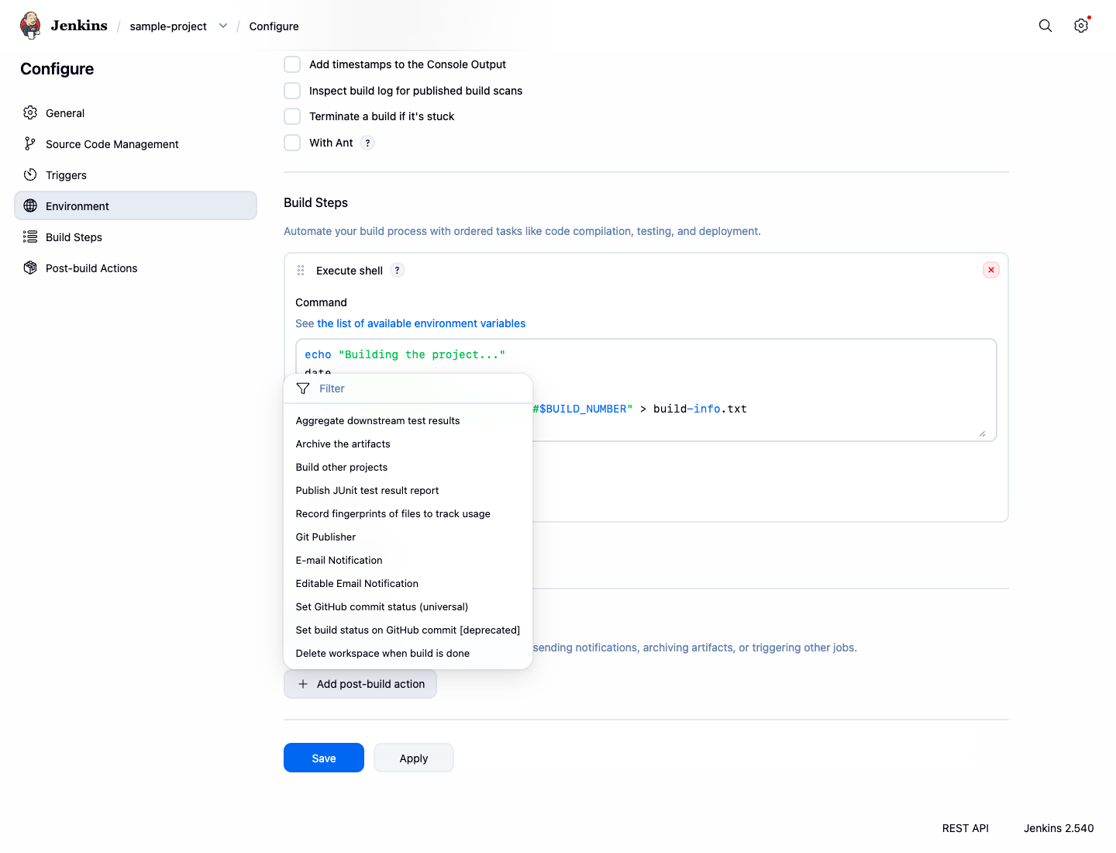Select Aggregate downstream test results
The image size is (1116, 853).
[408, 420]
